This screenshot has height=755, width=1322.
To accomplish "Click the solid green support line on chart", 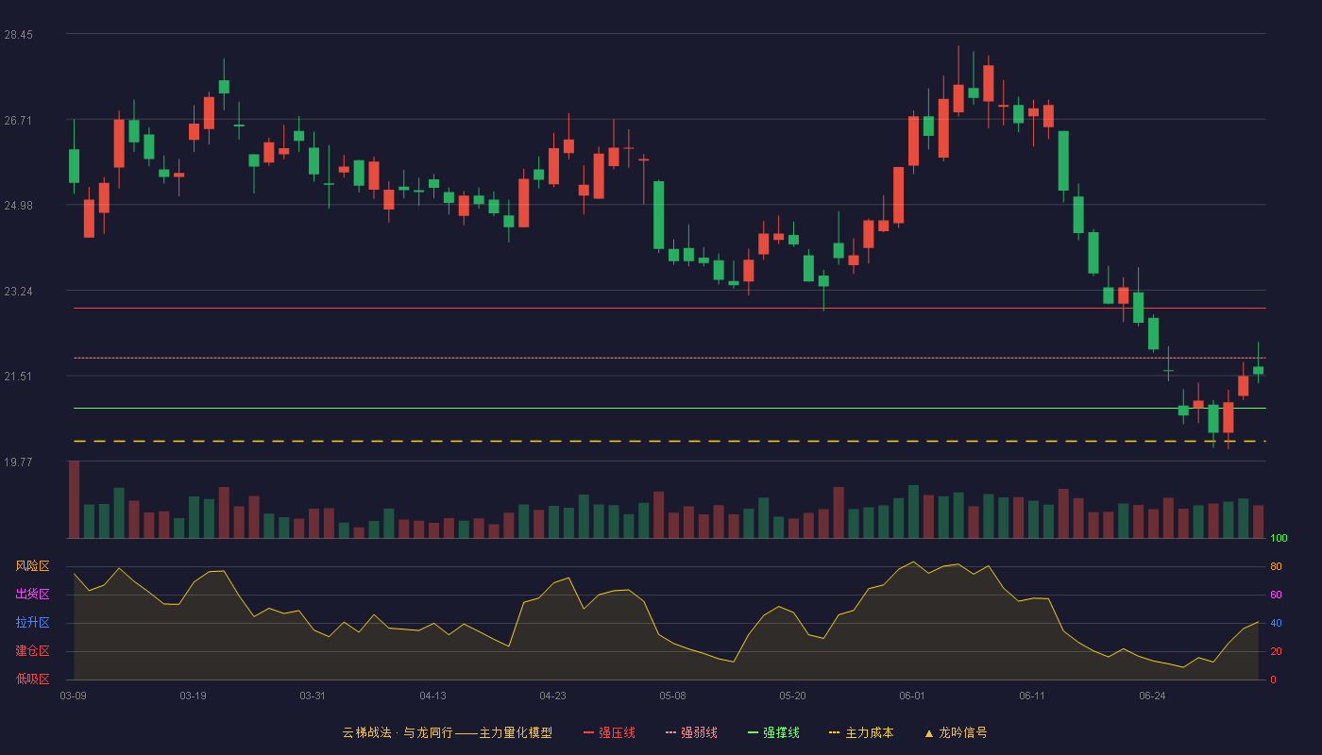I will click(669, 409).
